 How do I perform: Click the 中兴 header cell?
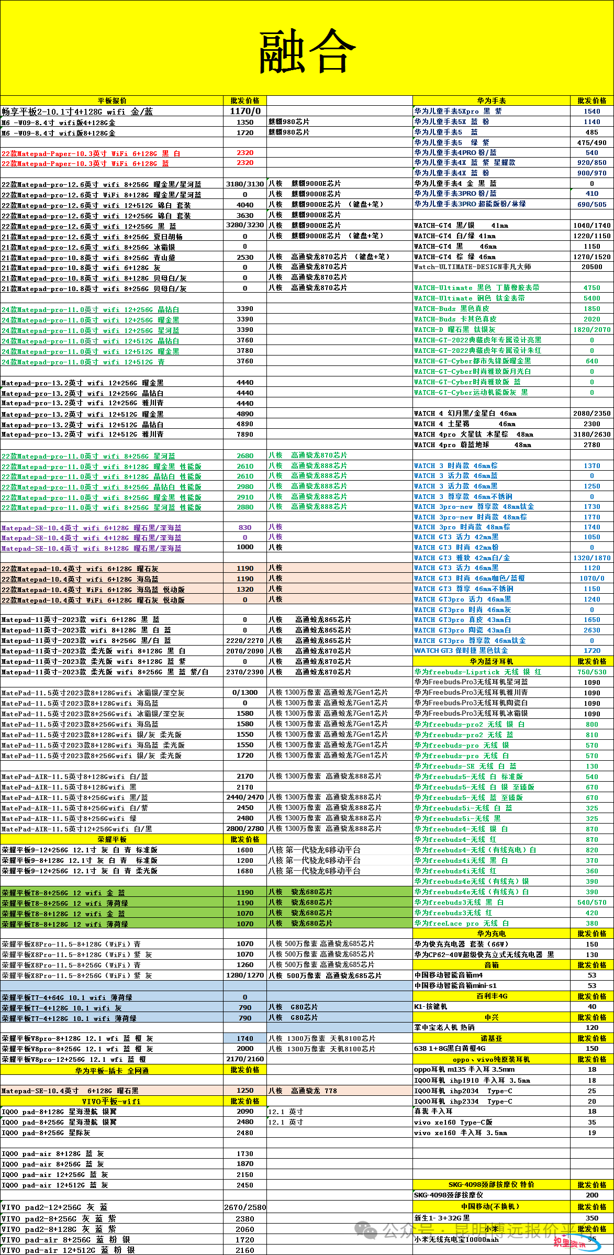492,1017
